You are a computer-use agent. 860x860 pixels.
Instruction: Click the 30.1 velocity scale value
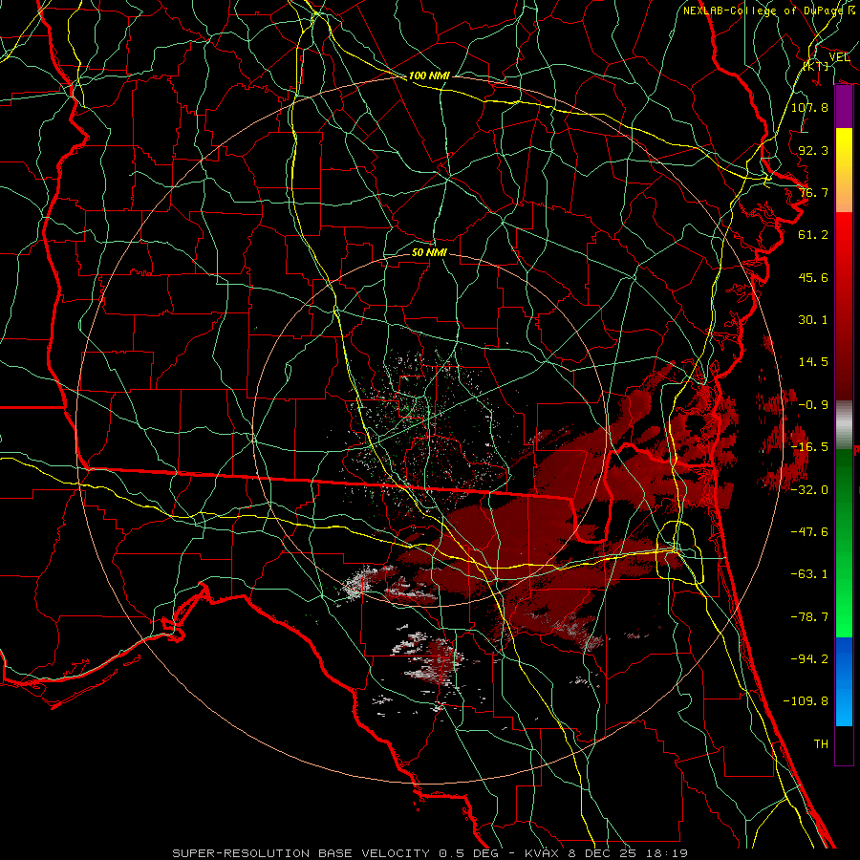[x=813, y=319]
